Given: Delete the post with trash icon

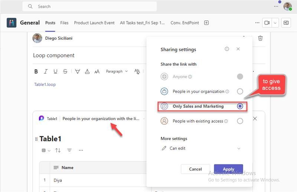Looking at the screenshot, I should pyautogui.click(x=260, y=38).
